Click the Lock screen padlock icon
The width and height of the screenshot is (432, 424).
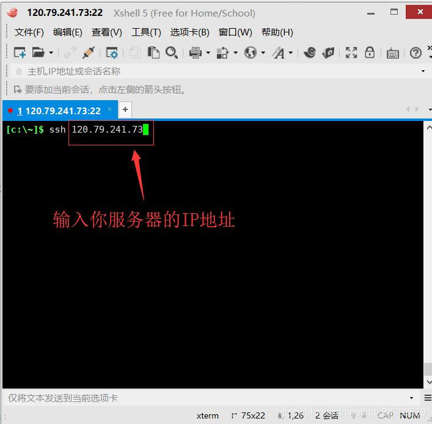point(370,52)
